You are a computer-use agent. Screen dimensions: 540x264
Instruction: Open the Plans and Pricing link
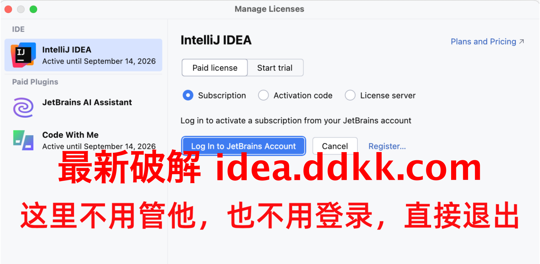click(x=483, y=42)
